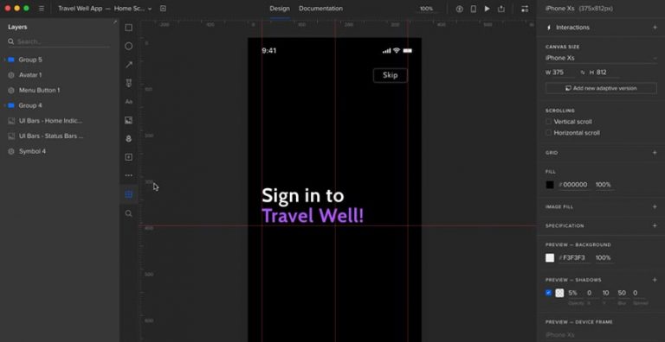This screenshot has width=665, height=342.
Task: Select the purple Travel Well! text
Action: pos(313,216)
